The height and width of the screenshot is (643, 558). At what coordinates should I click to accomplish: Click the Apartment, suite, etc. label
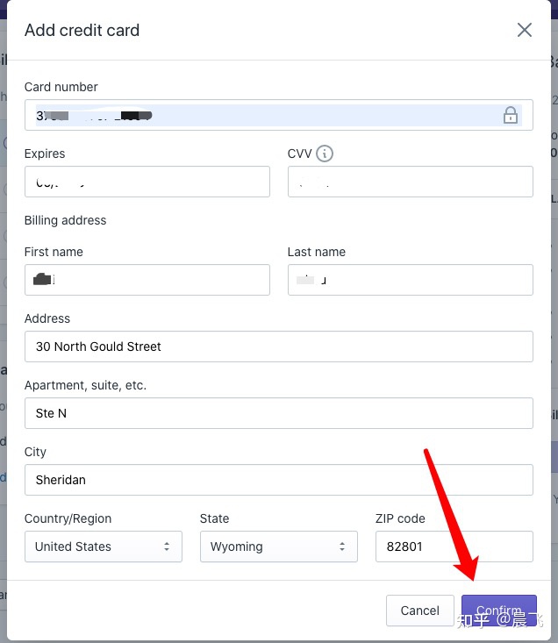coord(85,385)
